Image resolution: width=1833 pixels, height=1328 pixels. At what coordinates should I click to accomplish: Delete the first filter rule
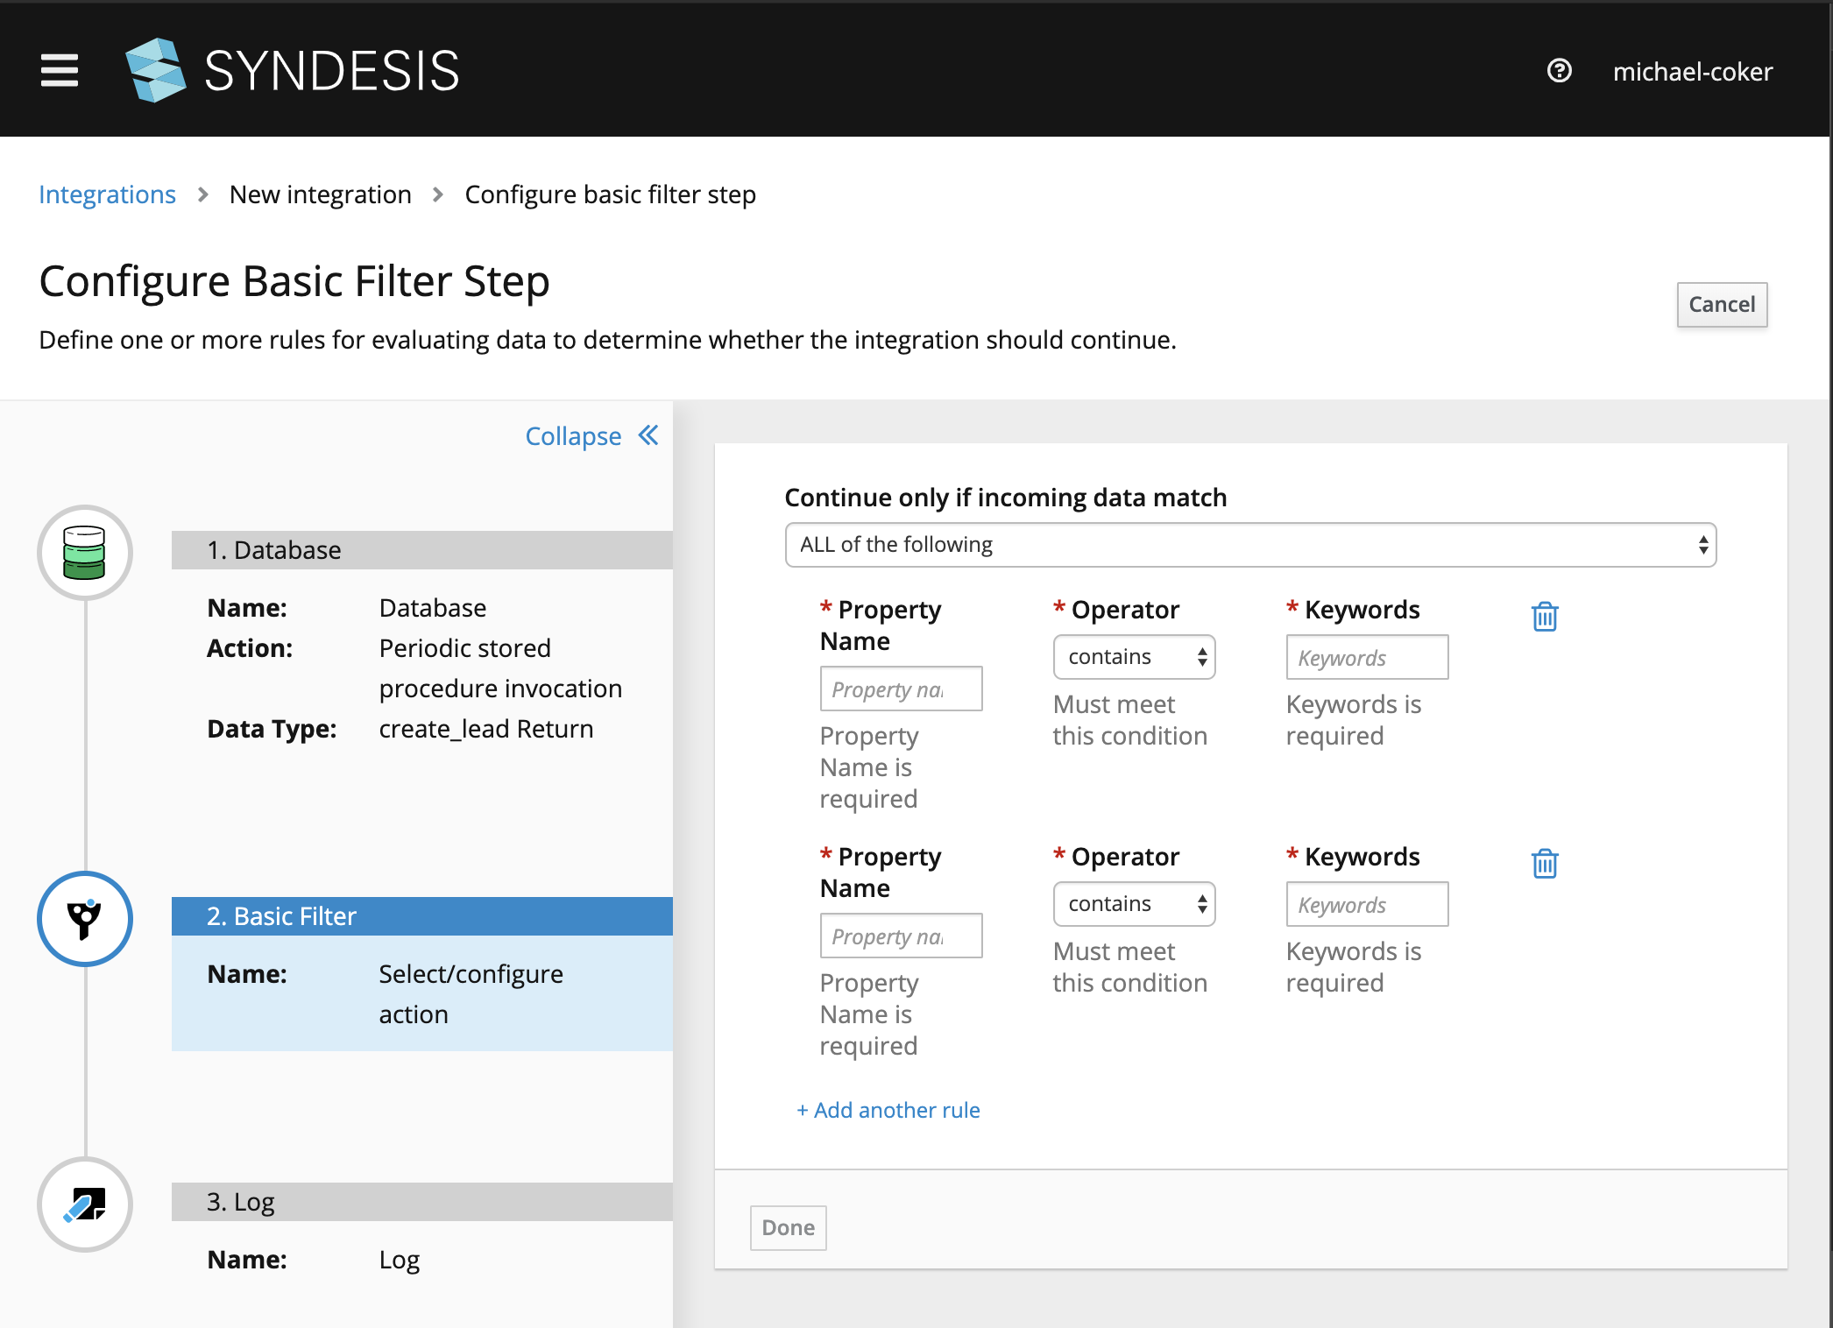click(x=1545, y=617)
